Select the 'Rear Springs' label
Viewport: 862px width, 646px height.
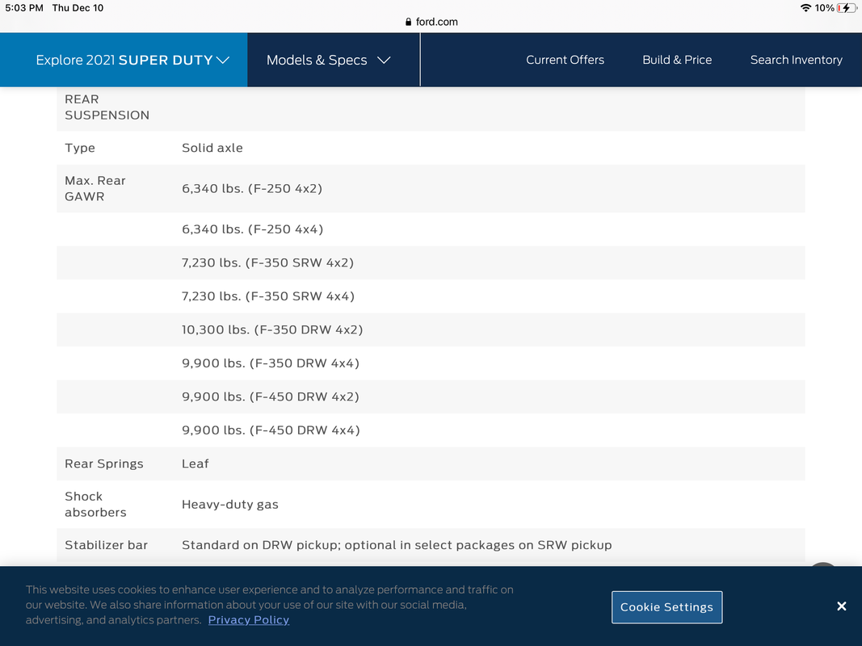[104, 464]
